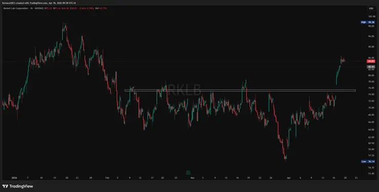Click the TradingView logo icon
The image size is (379, 192).
[x=5, y=186]
